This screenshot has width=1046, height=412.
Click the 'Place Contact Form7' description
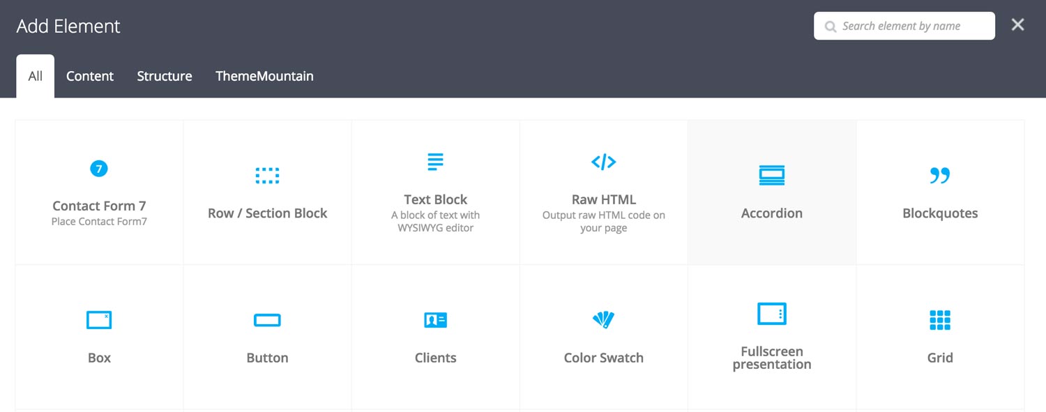pos(99,222)
